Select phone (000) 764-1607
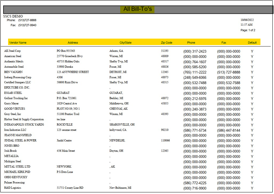Screen dimensions: 274x194 195,62
